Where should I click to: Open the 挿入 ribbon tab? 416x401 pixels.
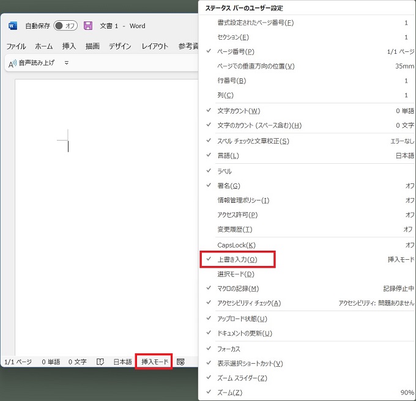click(69, 46)
